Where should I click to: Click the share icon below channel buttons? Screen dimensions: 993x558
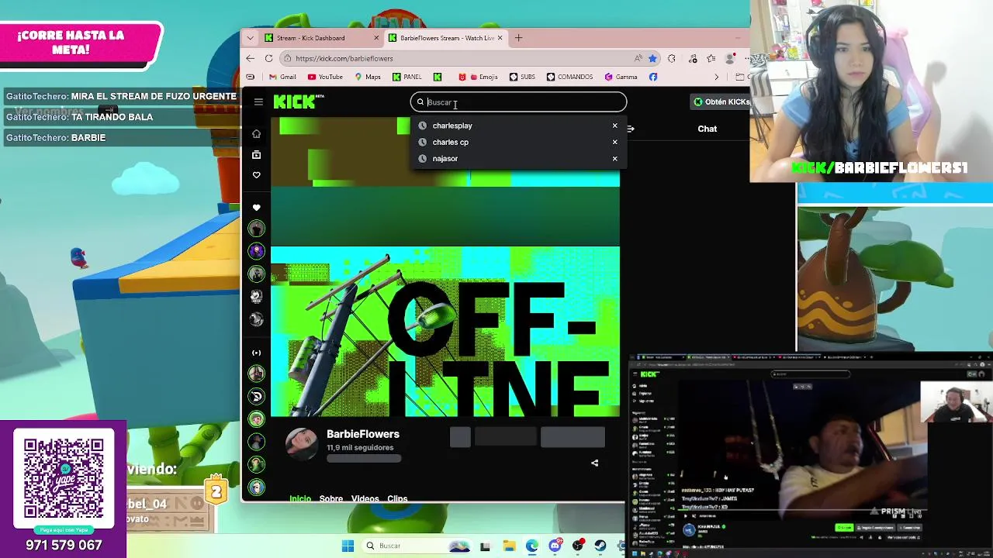(x=595, y=463)
